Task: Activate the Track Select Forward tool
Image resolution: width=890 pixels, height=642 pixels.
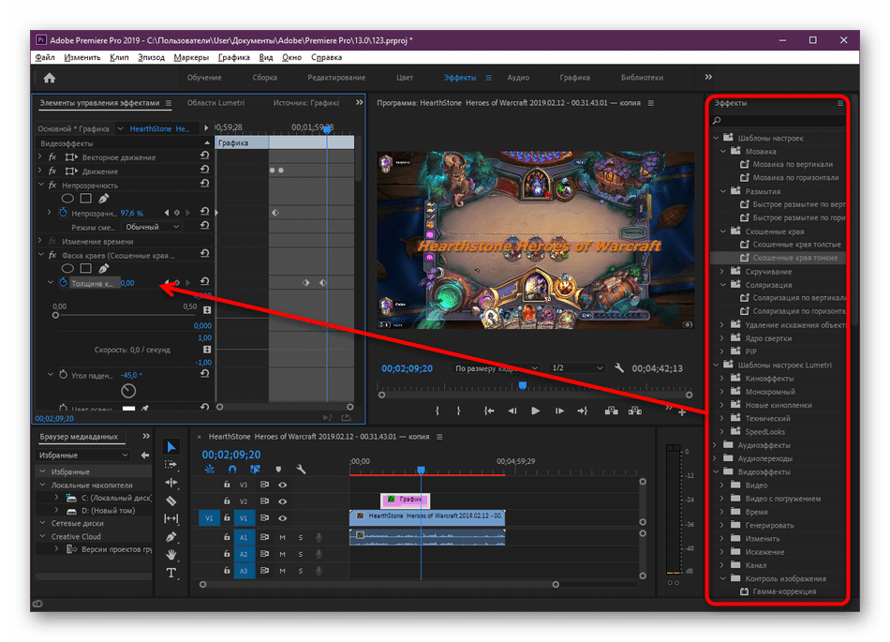Action: click(x=171, y=465)
